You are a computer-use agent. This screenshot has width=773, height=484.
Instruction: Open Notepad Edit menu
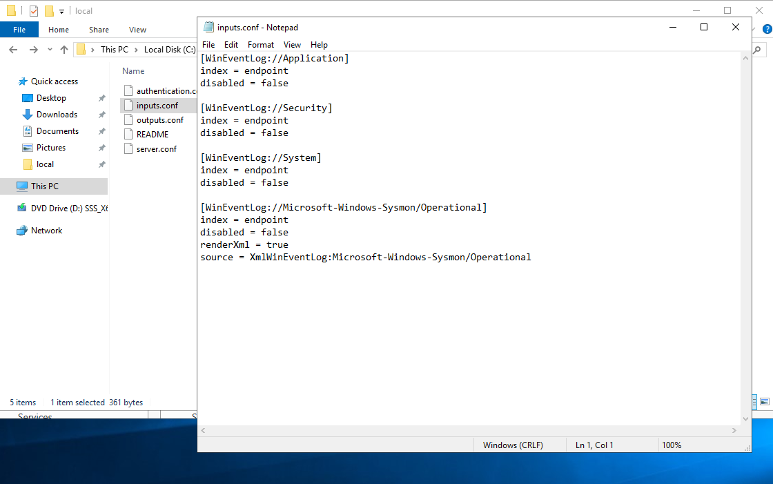[x=231, y=45]
